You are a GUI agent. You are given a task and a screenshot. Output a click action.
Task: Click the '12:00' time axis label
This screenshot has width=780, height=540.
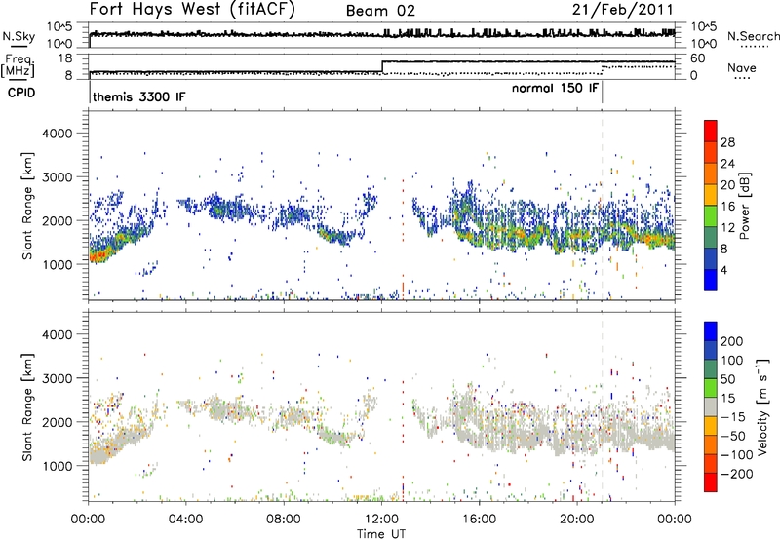[x=381, y=520]
